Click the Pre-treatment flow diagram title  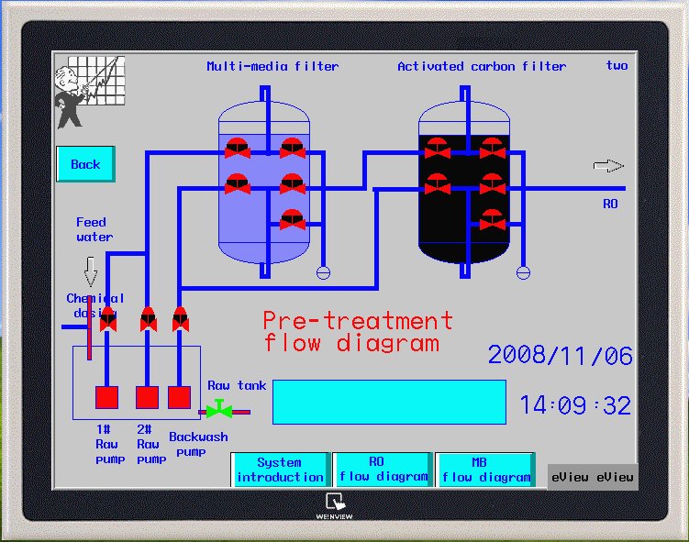tap(358, 332)
